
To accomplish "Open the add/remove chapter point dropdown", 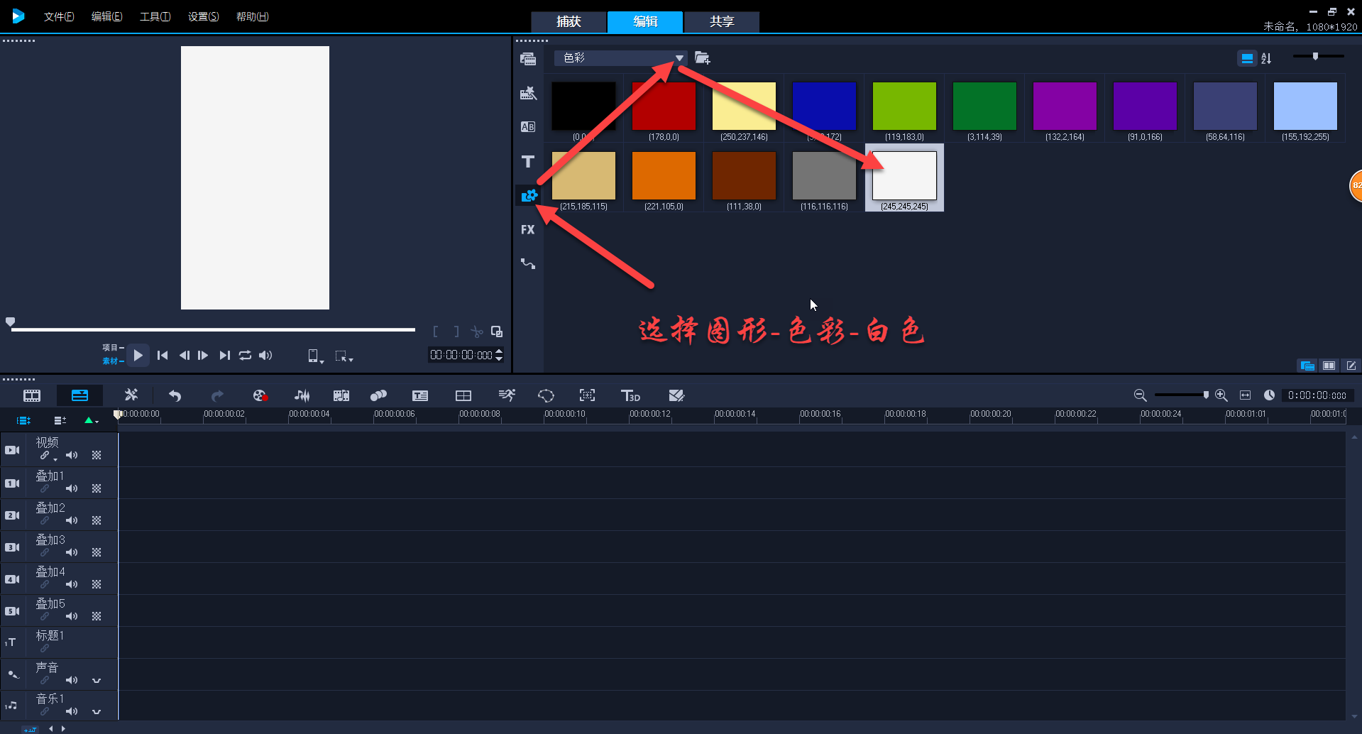I will tap(91, 420).
